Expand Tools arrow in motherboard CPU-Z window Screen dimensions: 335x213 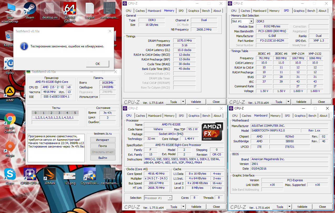coord(289,207)
